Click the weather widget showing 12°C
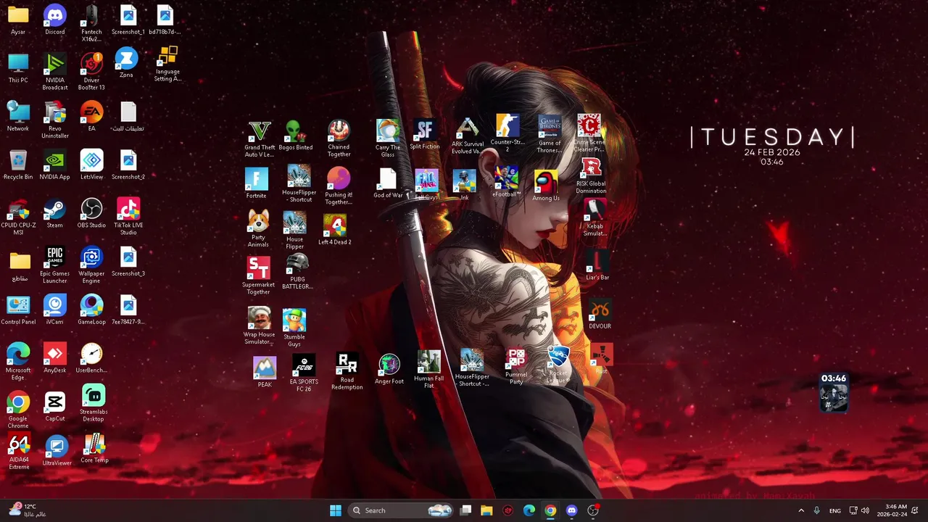This screenshot has height=522, width=928. (28, 510)
